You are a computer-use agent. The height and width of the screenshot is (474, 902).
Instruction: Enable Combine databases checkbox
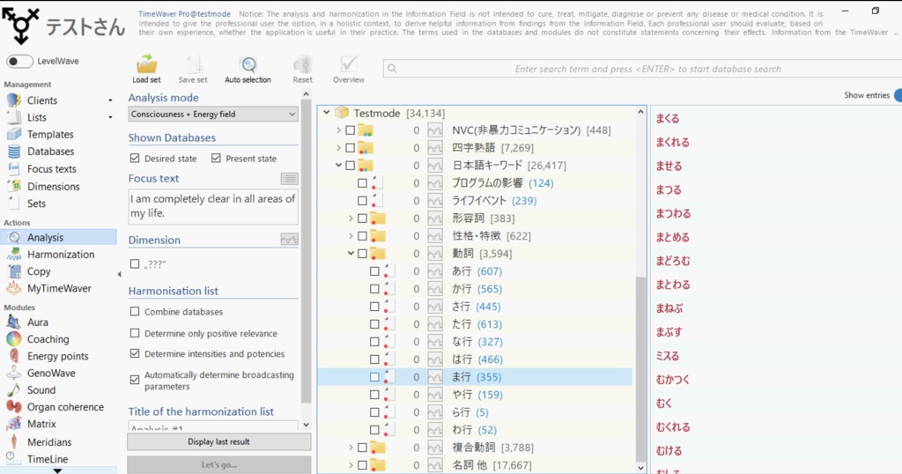[x=135, y=312]
